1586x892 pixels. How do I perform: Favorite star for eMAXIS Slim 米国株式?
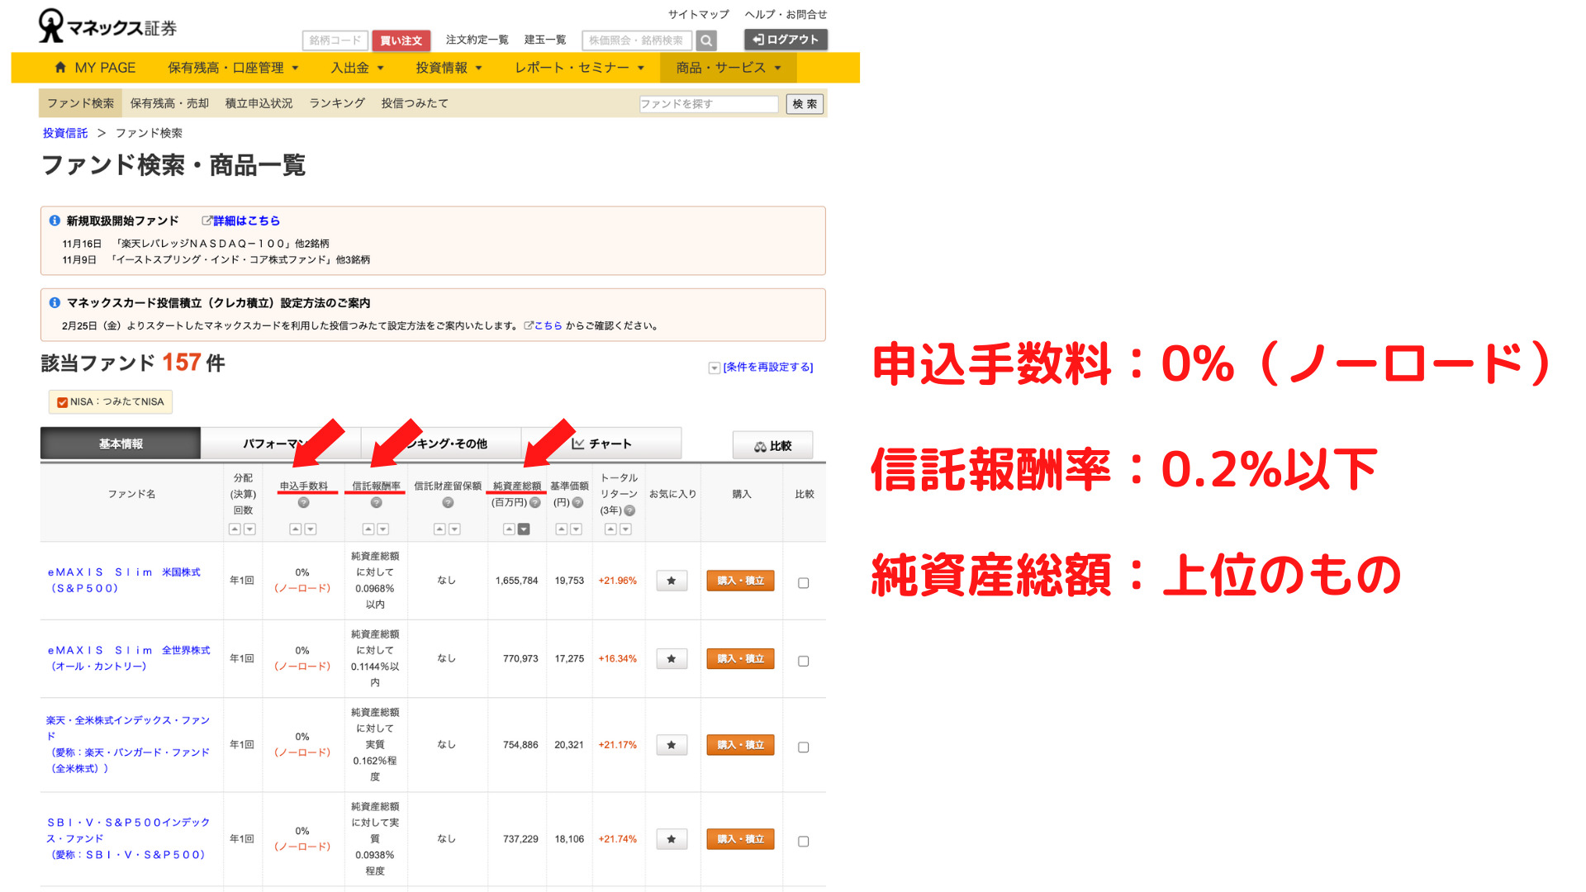click(x=672, y=581)
